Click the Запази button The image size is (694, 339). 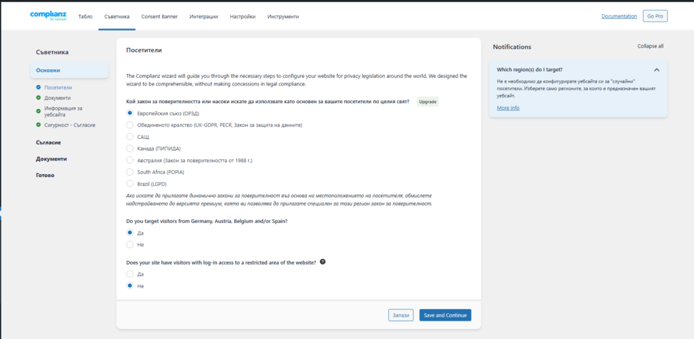point(401,315)
